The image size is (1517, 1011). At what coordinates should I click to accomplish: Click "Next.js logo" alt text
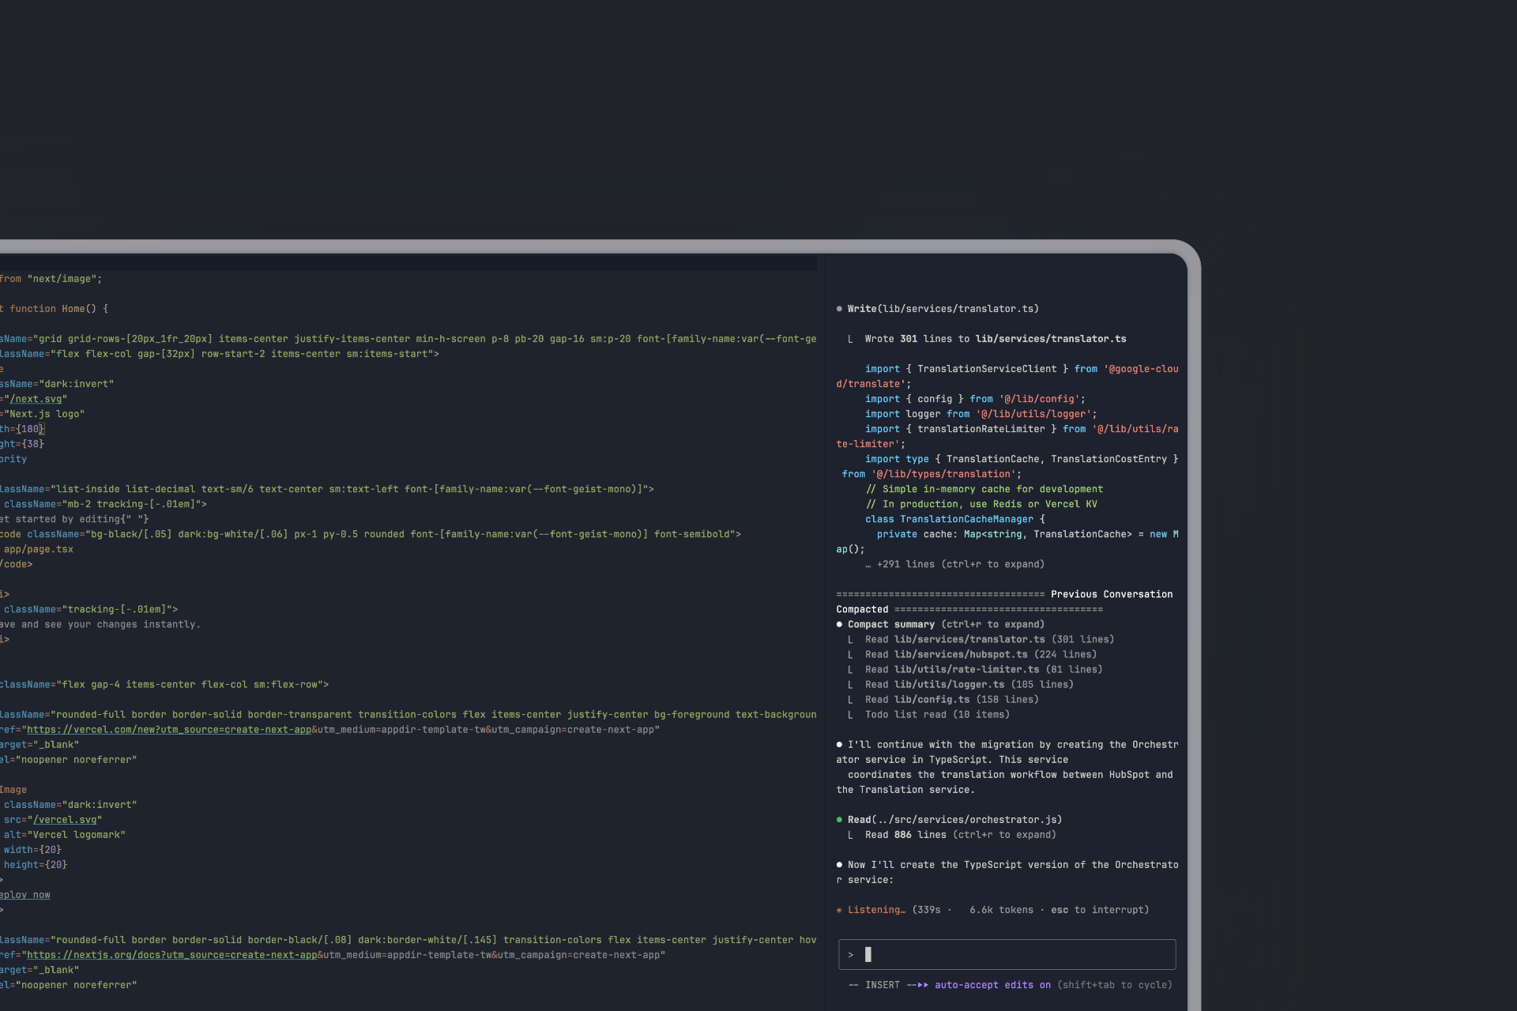click(44, 414)
